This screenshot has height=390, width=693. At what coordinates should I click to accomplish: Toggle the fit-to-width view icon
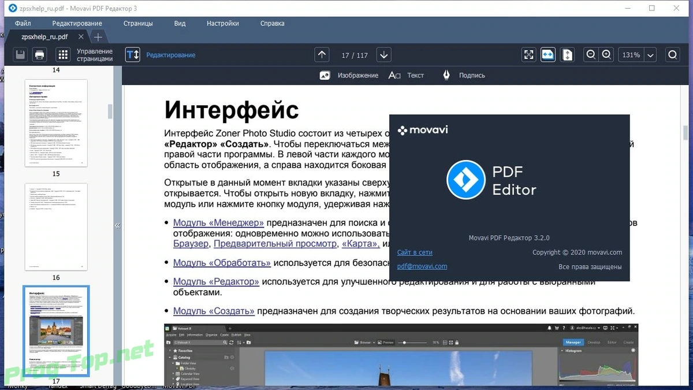coord(548,55)
